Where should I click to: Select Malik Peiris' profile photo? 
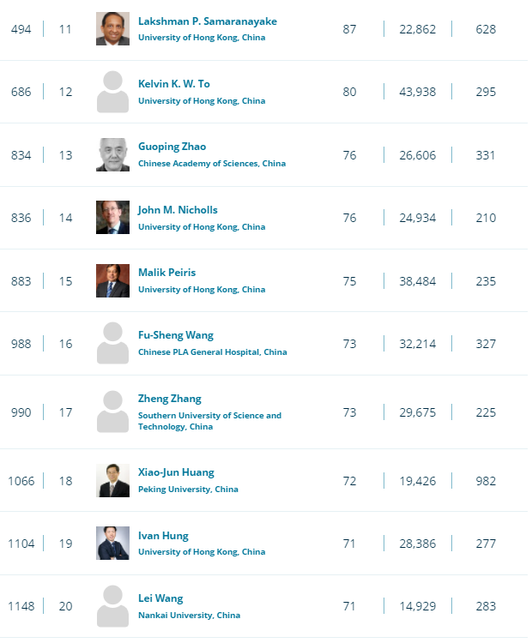(112, 280)
